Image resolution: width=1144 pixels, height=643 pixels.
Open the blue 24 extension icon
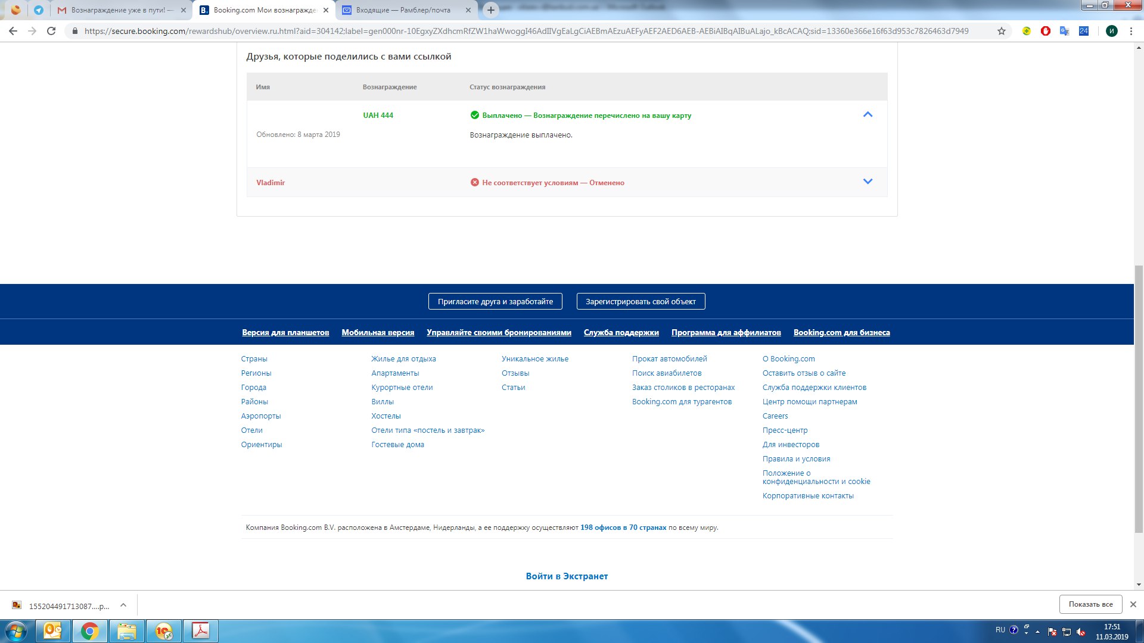coord(1083,31)
